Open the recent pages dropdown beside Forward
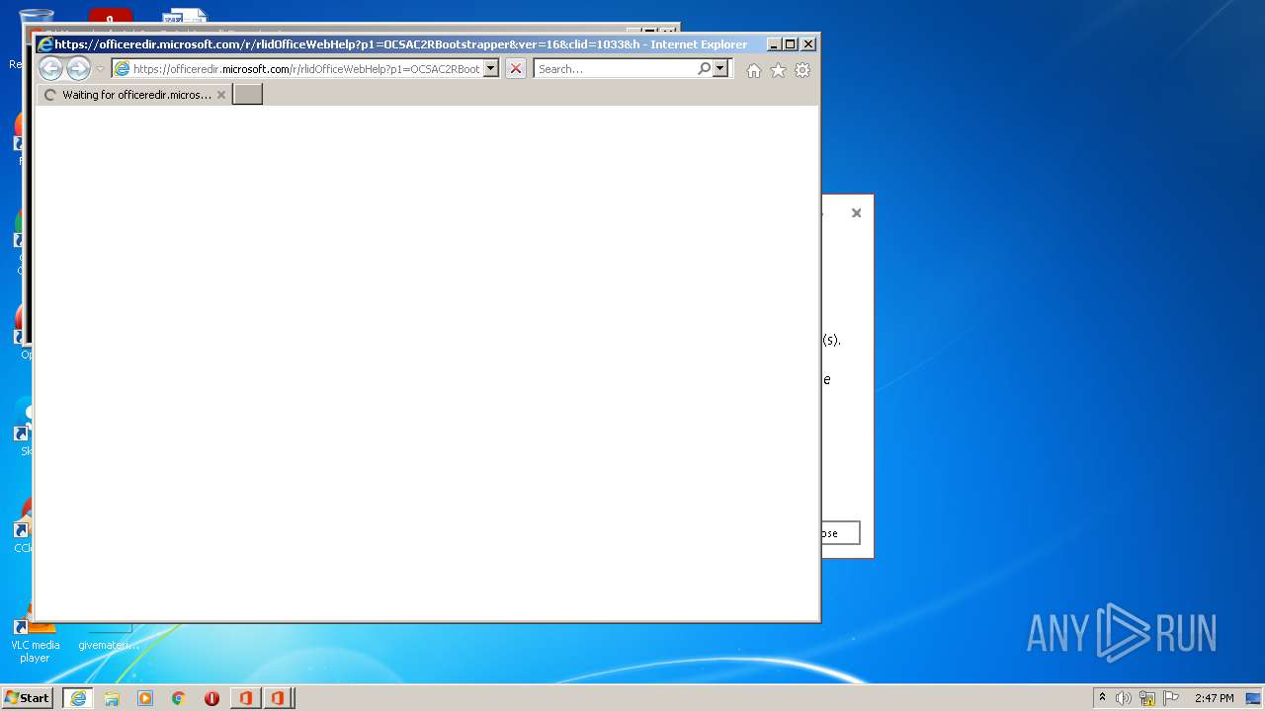The width and height of the screenshot is (1265, 711). pos(100,69)
